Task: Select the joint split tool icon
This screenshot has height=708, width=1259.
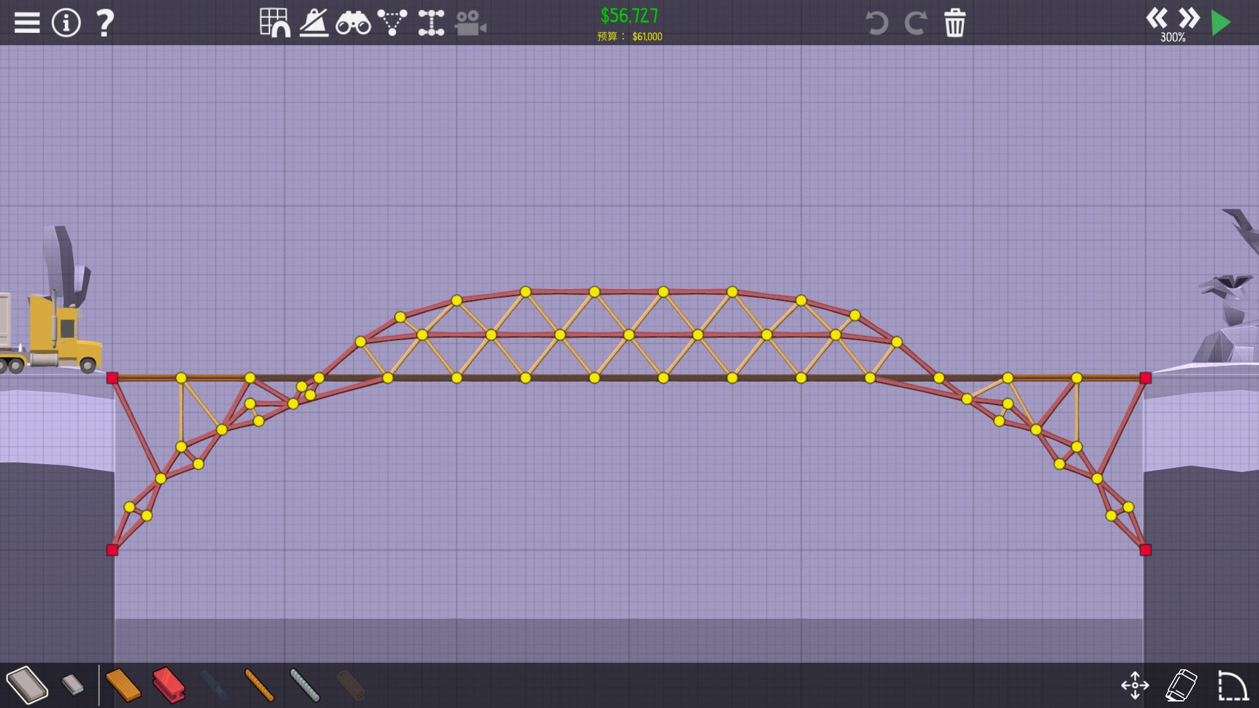Action: click(431, 23)
